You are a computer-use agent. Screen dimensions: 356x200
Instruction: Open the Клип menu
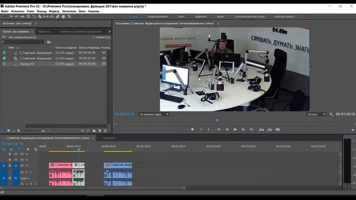click(31, 11)
